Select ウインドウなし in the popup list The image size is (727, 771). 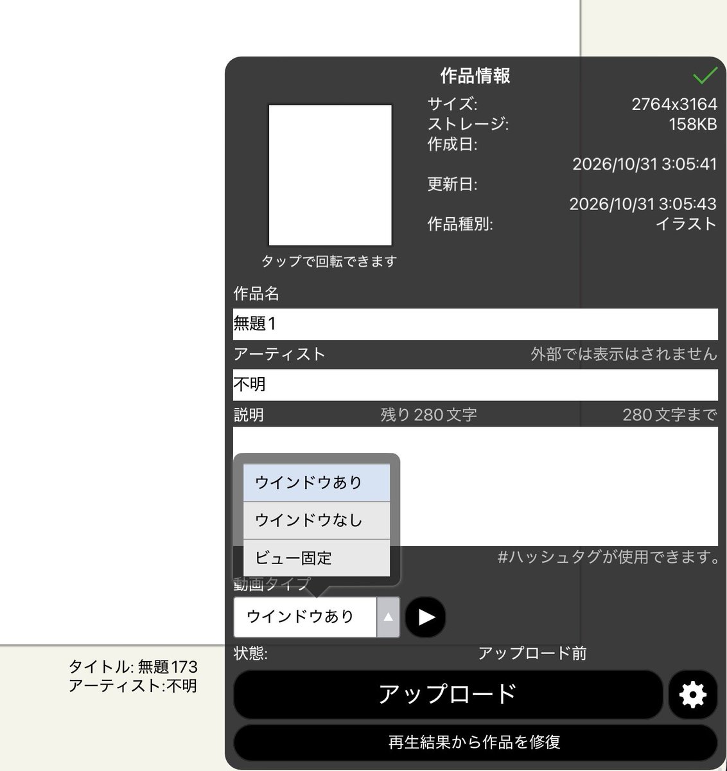317,520
